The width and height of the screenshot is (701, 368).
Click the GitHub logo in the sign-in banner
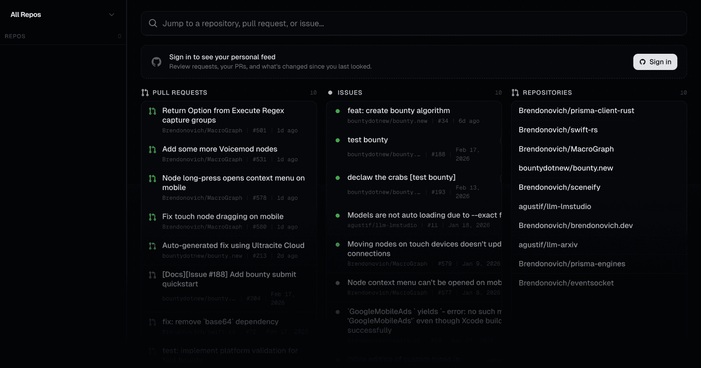coord(156,62)
